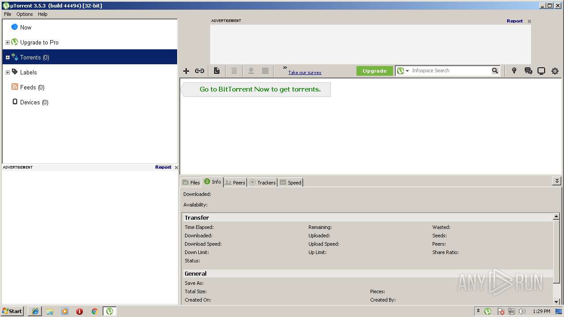Click the info pane scroll down arrow
The image size is (564, 317).
coord(557,302)
